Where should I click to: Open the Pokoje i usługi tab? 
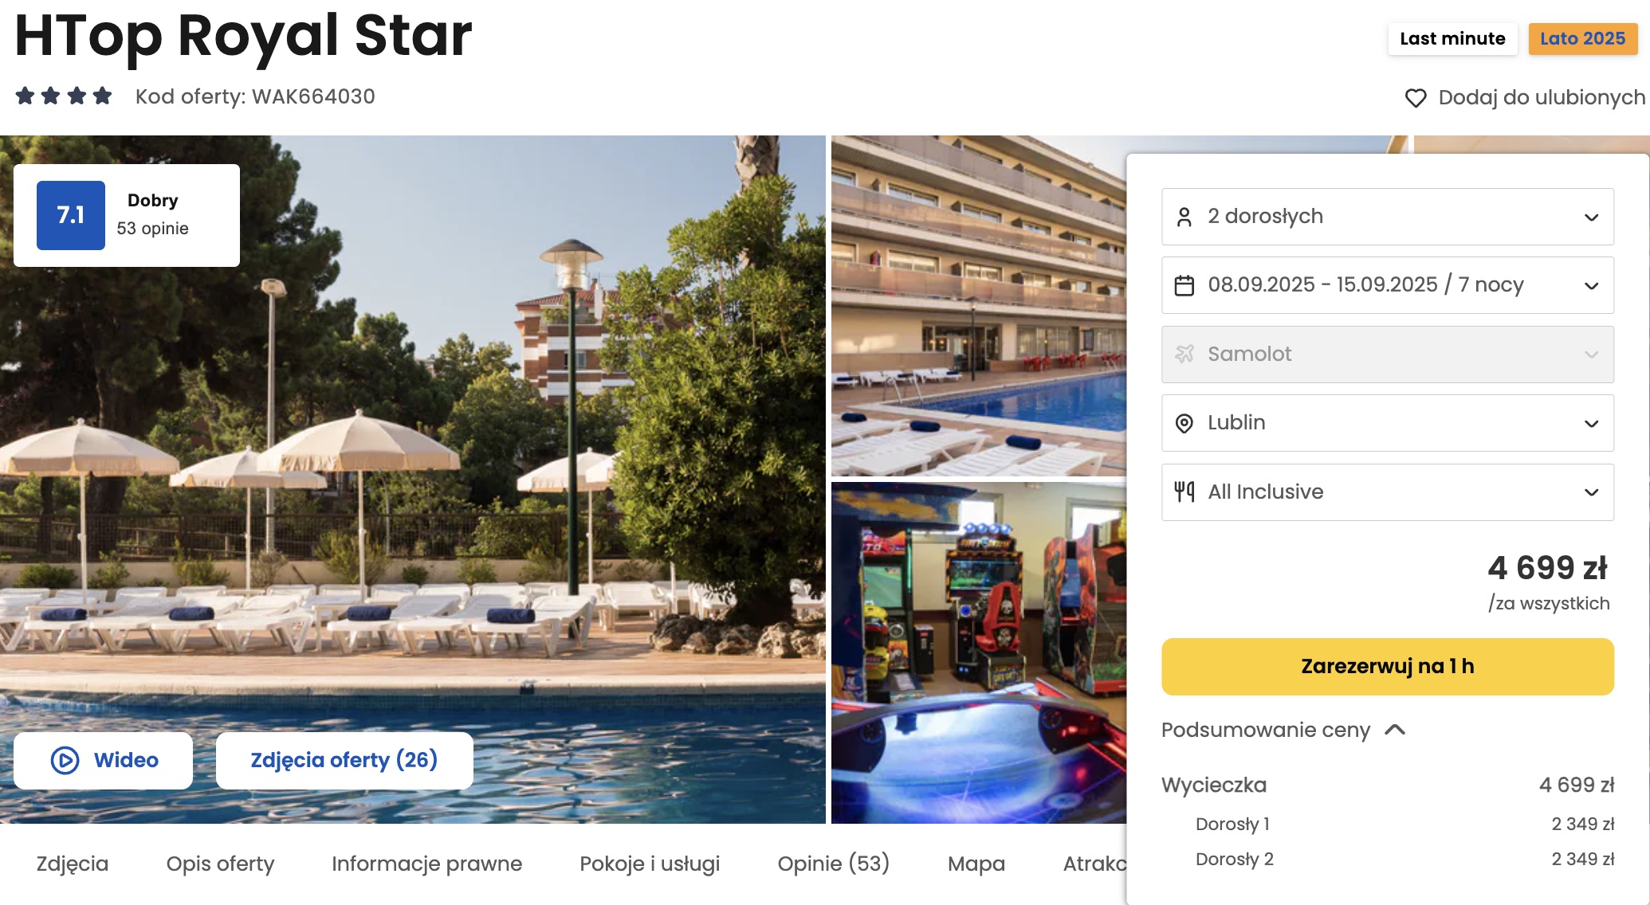click(x=650, y=864)
